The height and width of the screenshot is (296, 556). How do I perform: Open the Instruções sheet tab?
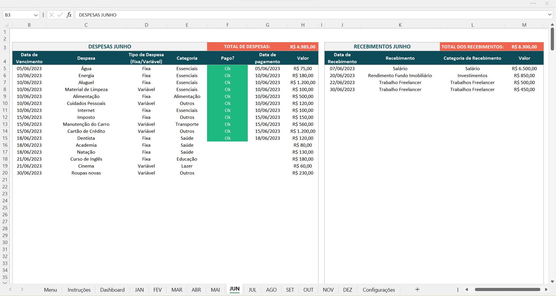click(79, 290)
